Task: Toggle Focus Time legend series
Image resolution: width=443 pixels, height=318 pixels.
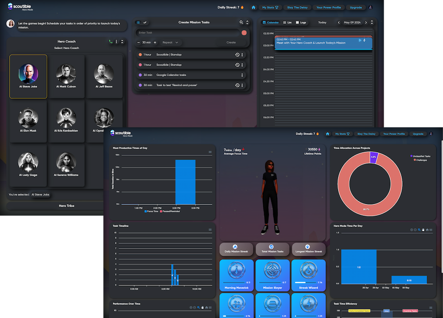Action: [x=151, y=211]
